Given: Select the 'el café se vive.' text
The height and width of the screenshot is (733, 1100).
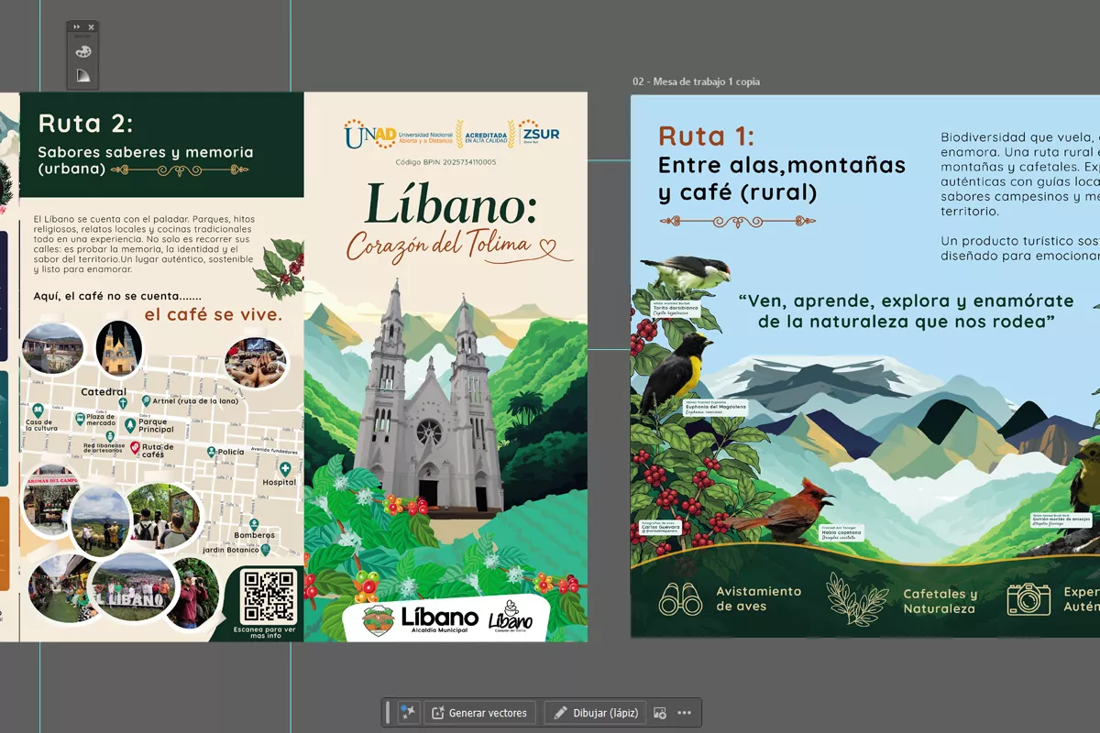Looking at the screenshot, I should 213,314.
